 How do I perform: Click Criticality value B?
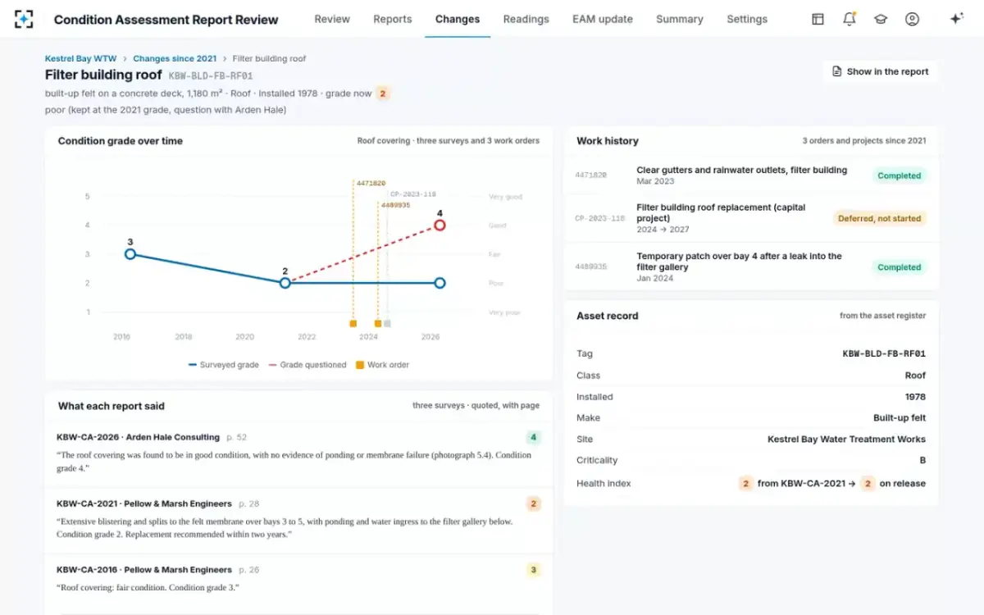pyautogui.click(x=922, y=460)
